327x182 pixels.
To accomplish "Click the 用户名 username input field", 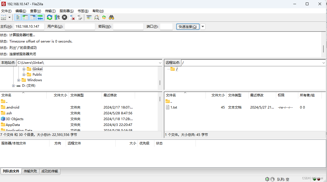I will 80,27.
